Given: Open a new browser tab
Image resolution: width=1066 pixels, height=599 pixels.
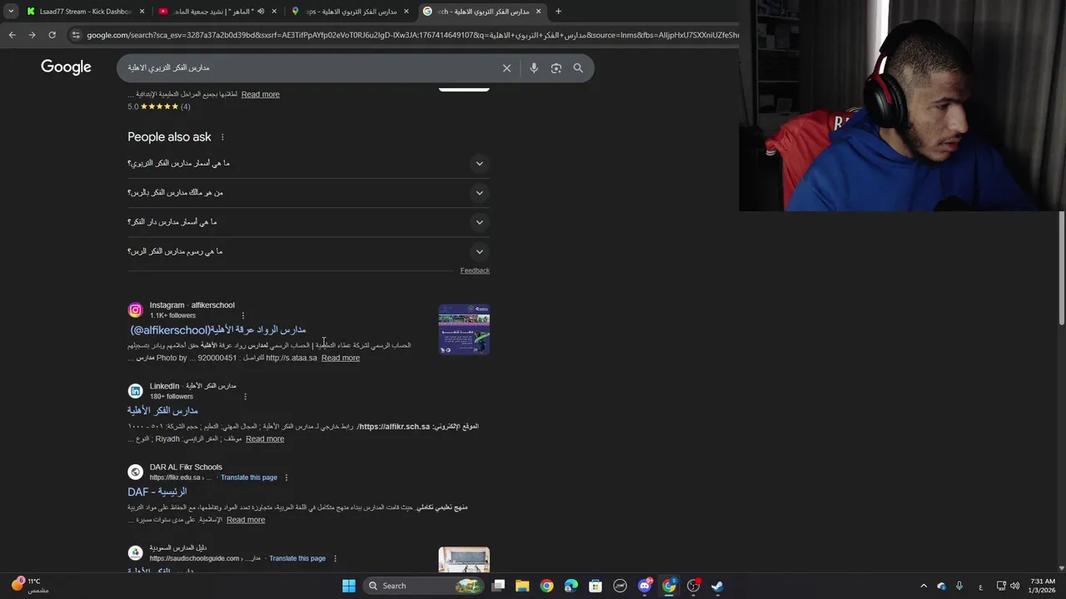Looking at the screenshot, I should point(558,12).
